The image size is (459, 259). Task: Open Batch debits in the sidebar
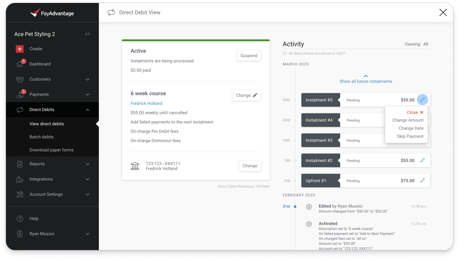[x=41, y=137]
